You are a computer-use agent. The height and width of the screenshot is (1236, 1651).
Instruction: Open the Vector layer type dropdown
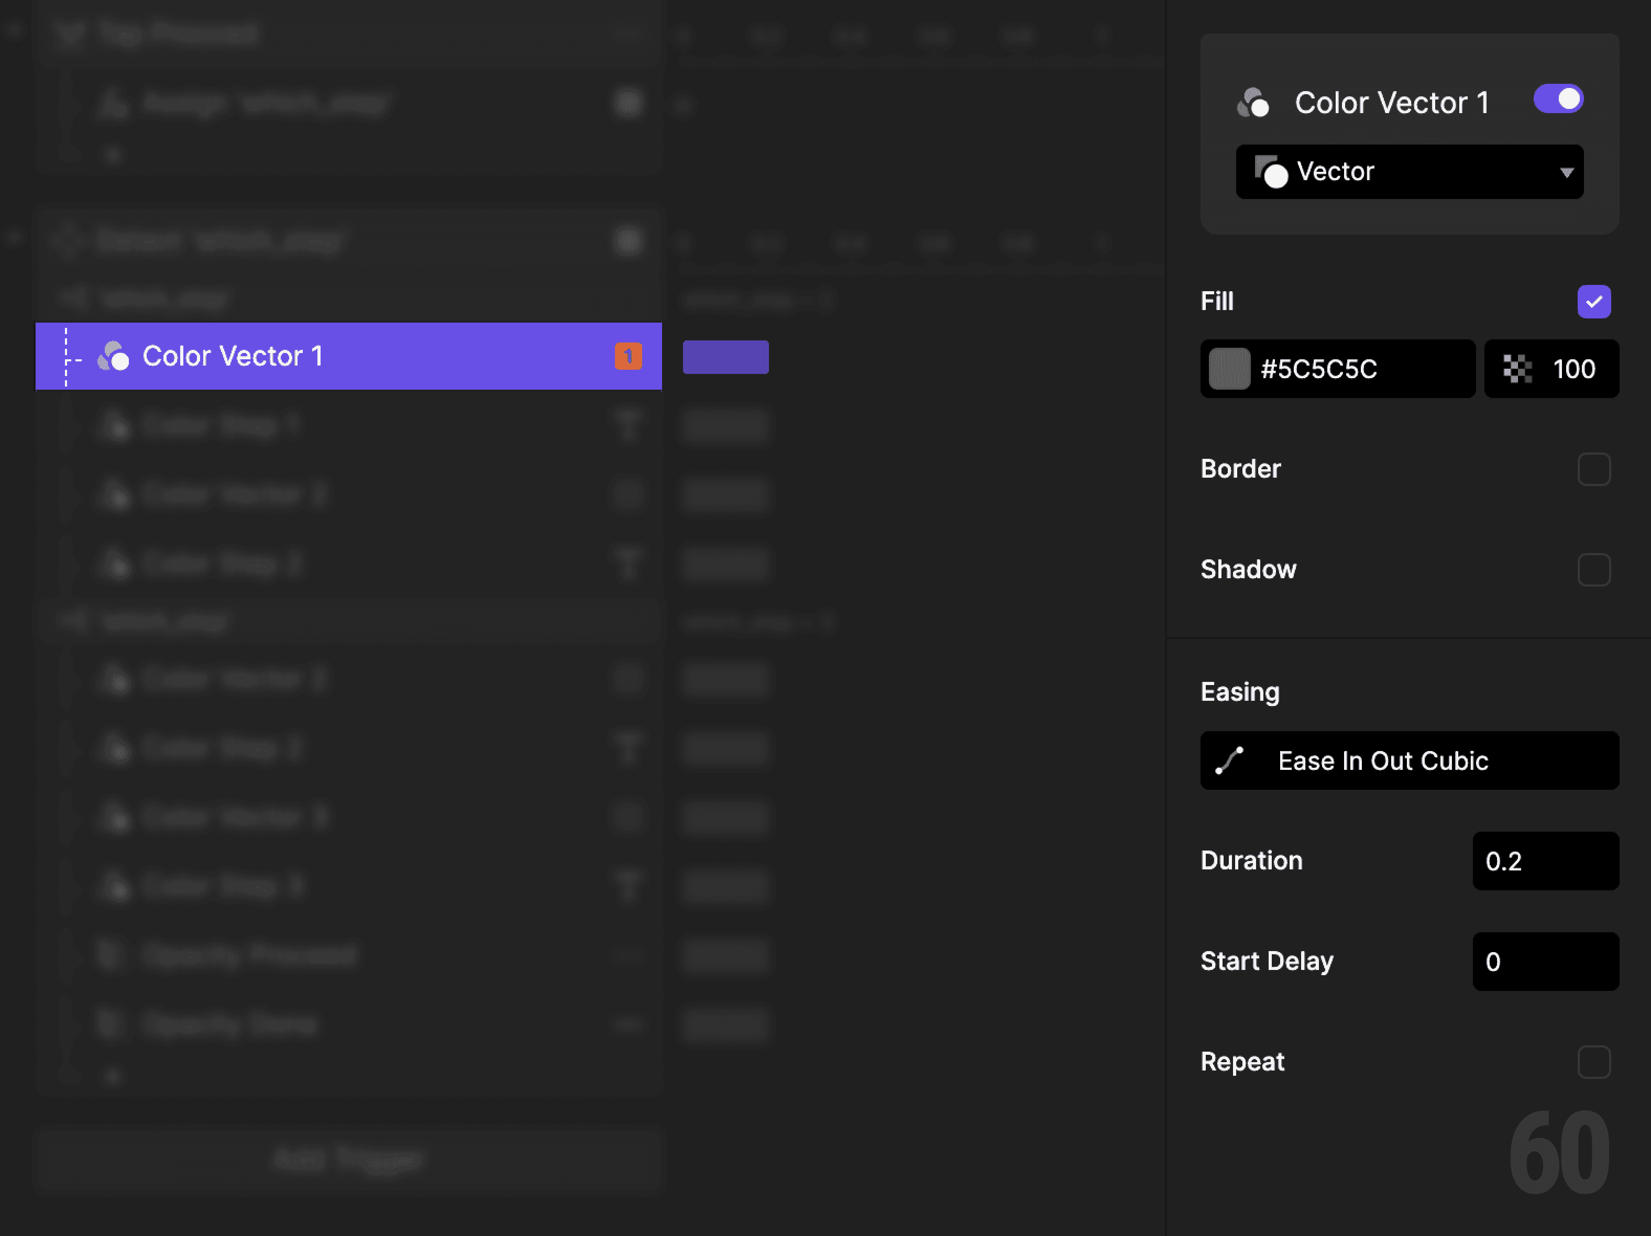[x=1409, y=172]
